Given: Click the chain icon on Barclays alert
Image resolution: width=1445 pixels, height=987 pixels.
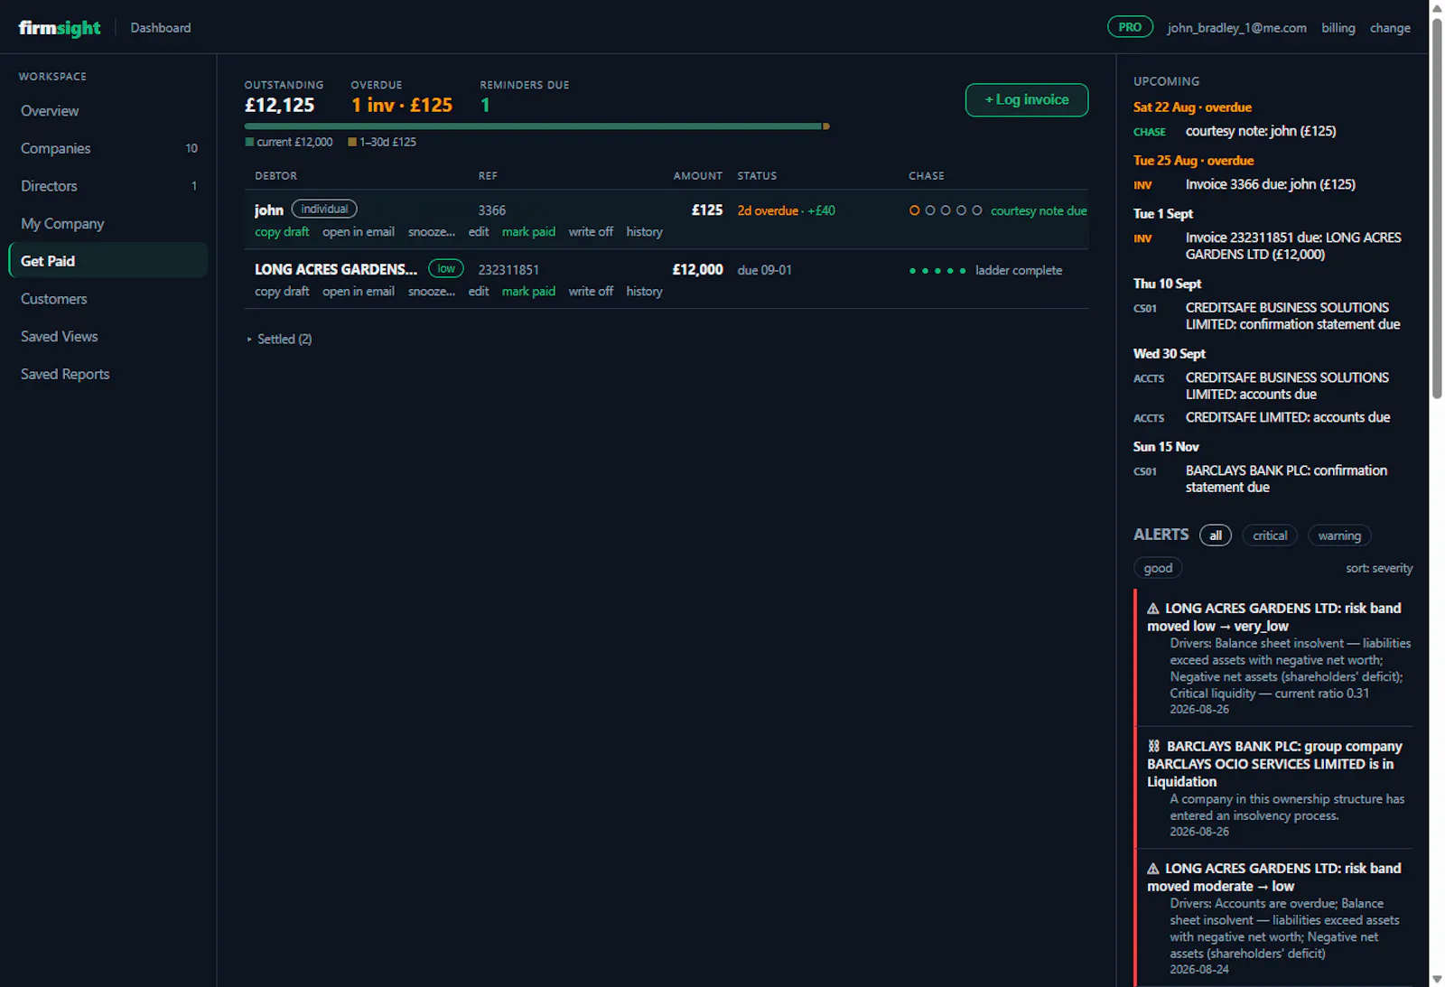Looking at the screenshot, I should coord(1154,747).
